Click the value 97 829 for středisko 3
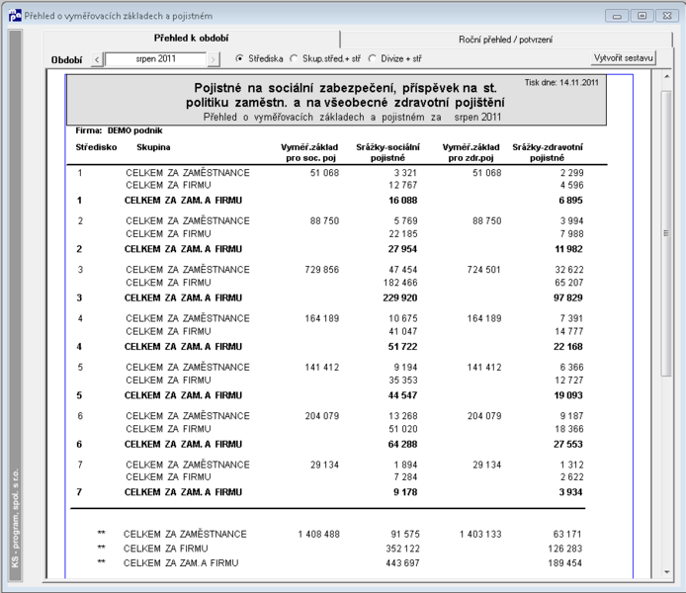The width and height of the screenshot is (686, 593). click(567, 297)
